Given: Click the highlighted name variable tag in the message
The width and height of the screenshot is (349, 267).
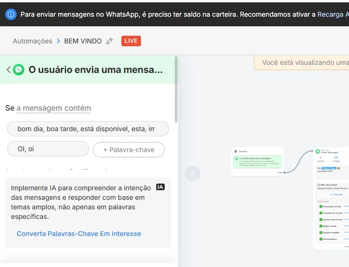Looking at the screenshot, I should coord(329,168).
